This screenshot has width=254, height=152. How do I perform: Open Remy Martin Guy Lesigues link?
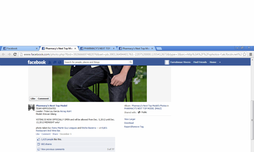64,128
